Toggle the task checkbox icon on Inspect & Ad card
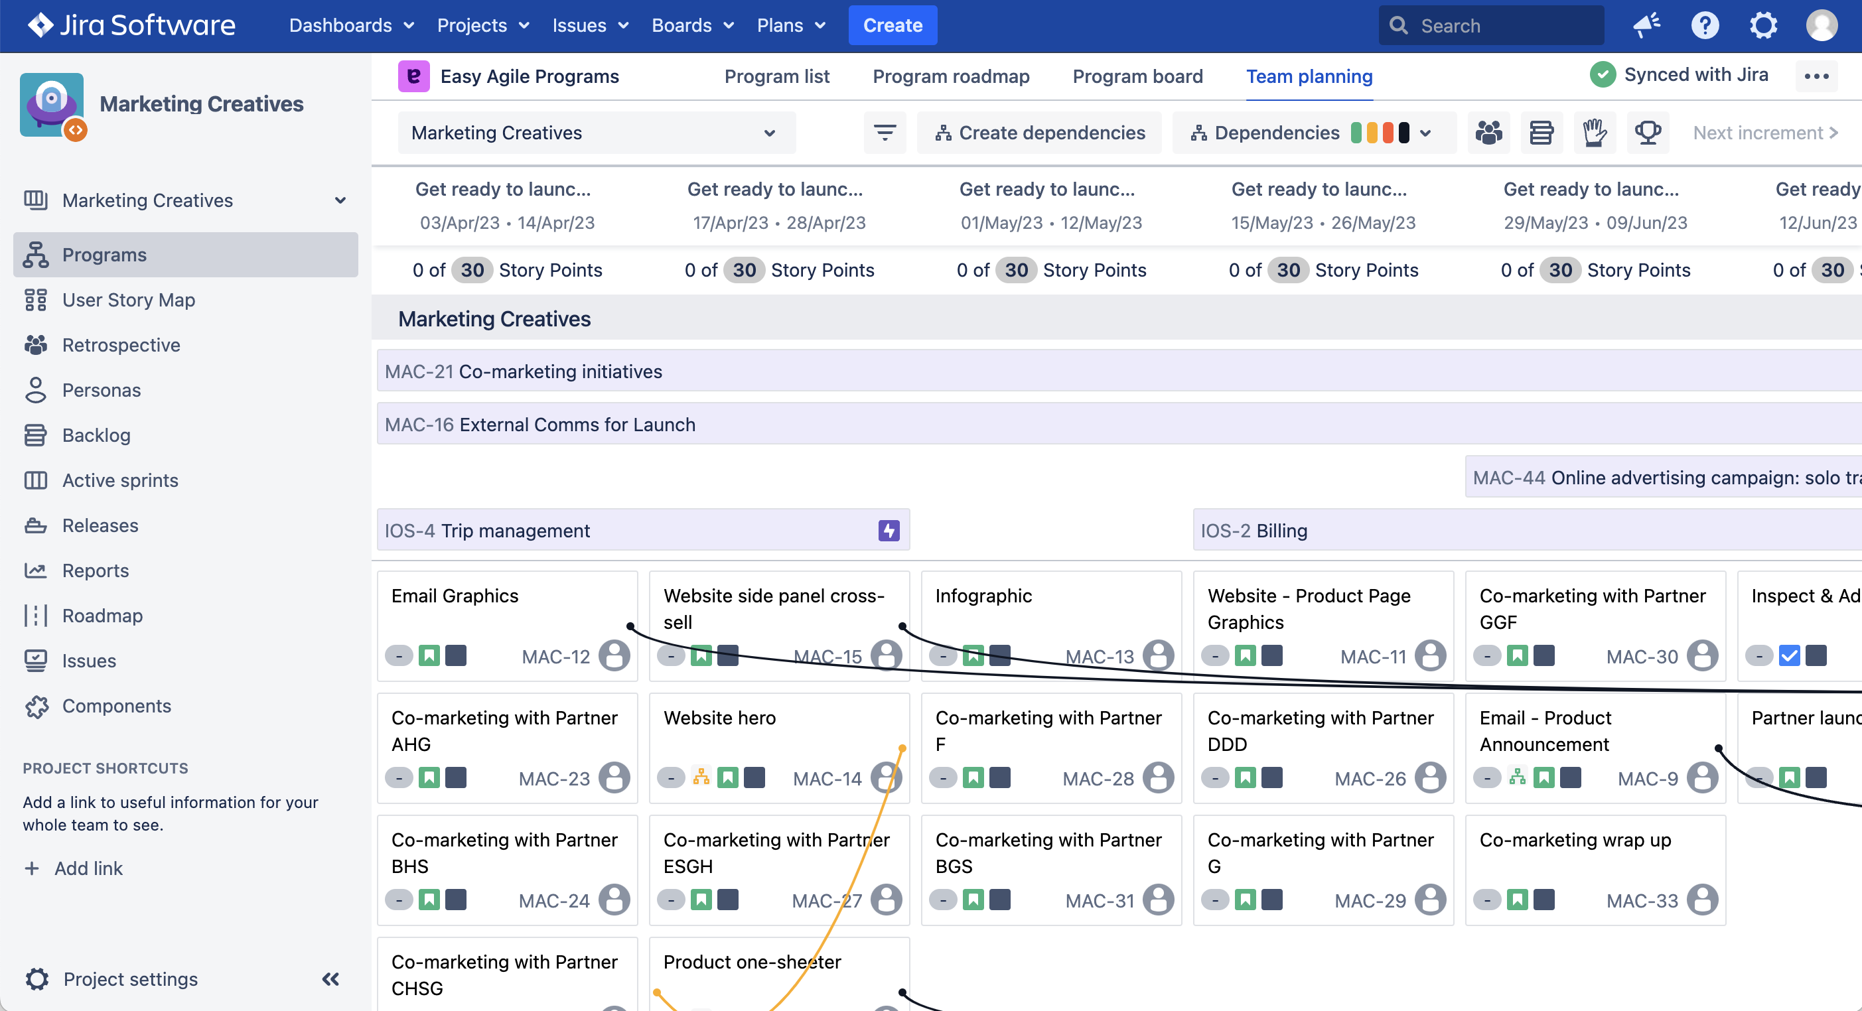 (x=1789, y=655)
